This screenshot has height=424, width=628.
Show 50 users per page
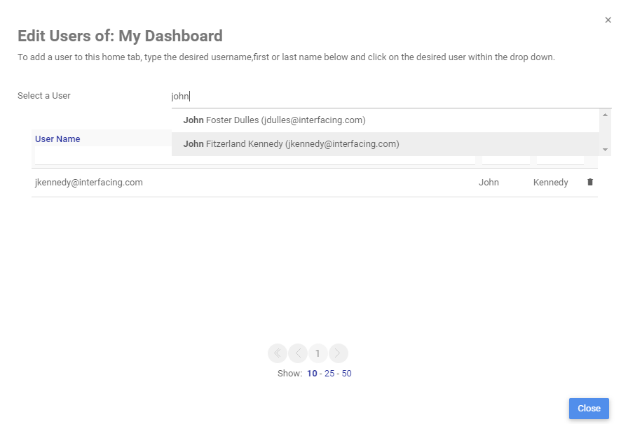pos(347,374)
